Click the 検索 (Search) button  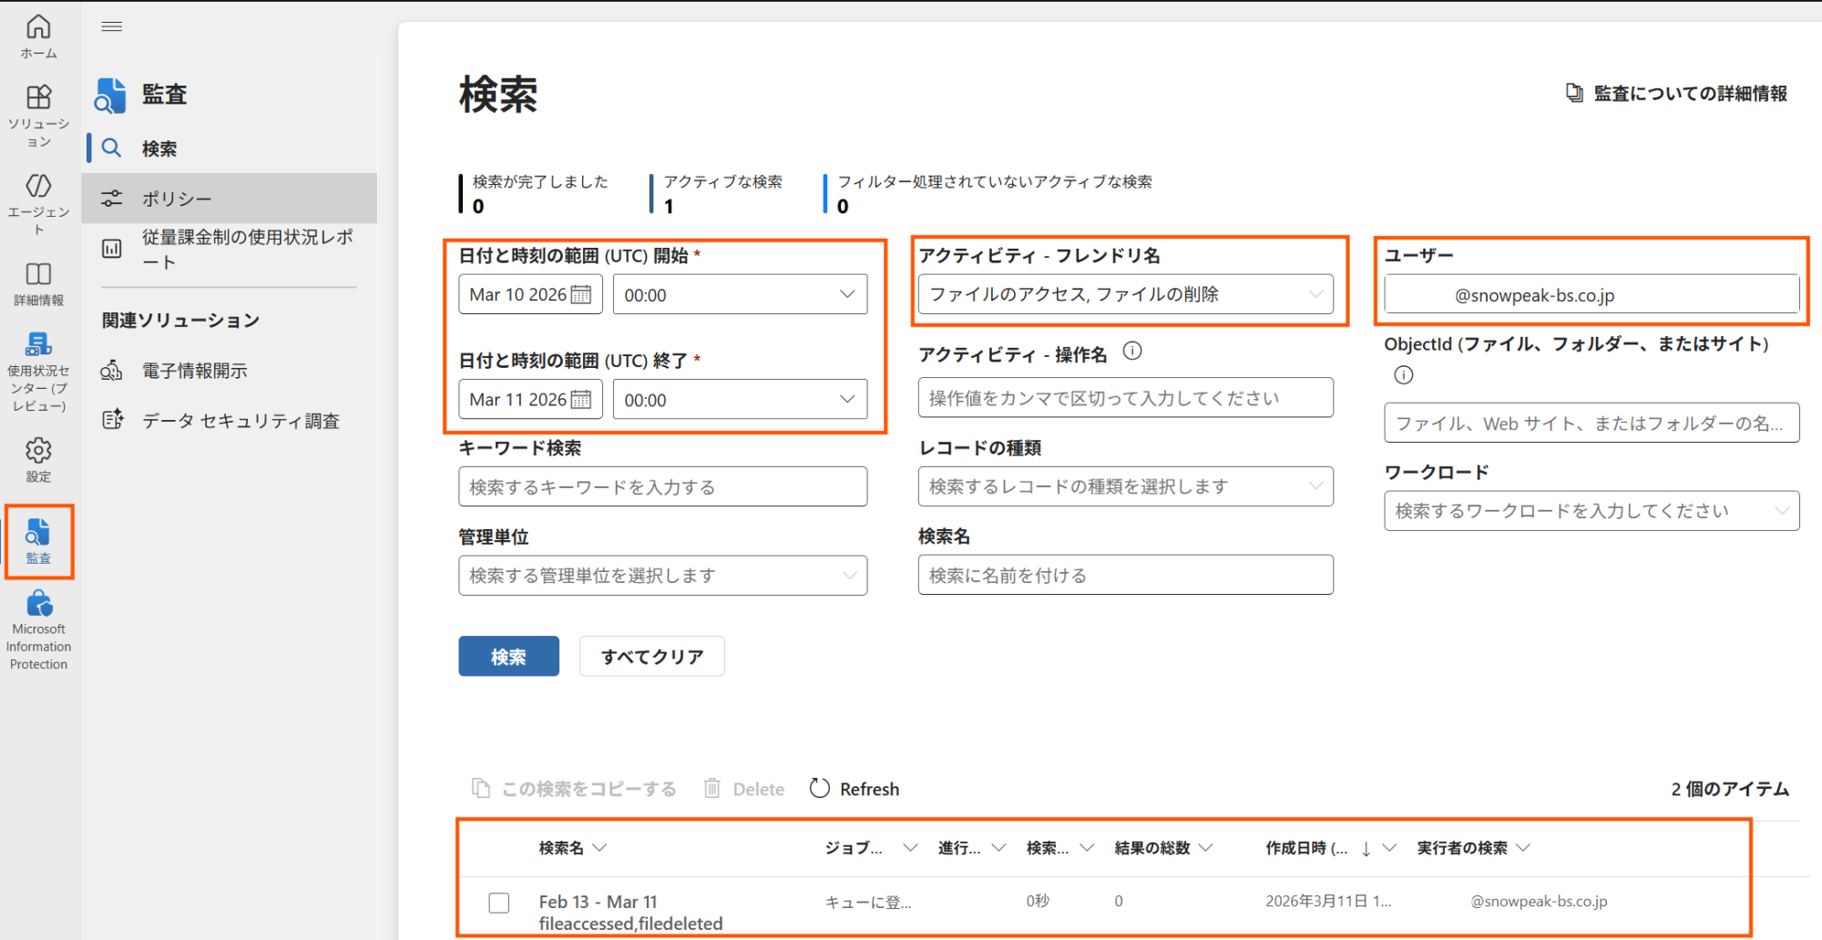coord(508,656)
